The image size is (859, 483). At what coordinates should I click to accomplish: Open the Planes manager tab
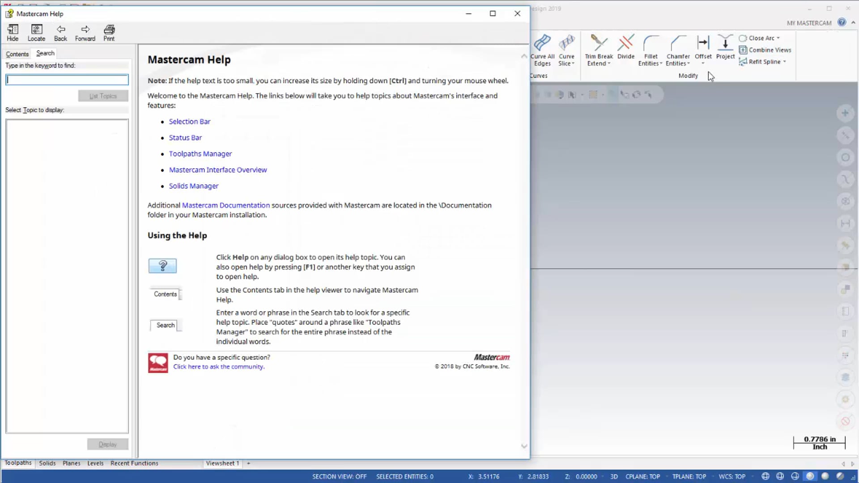(x=72, y=463)
